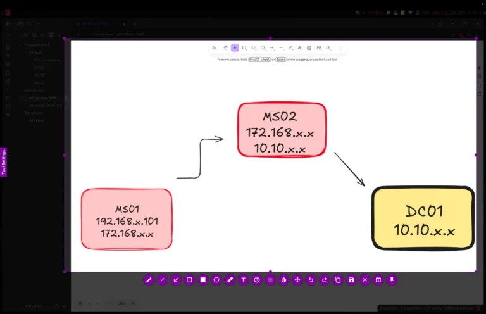Collapse the Excalidraw folder in file tree
The width and height of the screenshot is (486, 314).
[x=34, y=91]
